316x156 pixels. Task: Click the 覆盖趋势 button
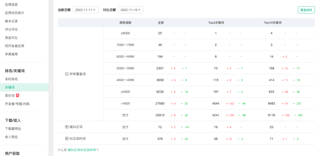tap(306, 10)
